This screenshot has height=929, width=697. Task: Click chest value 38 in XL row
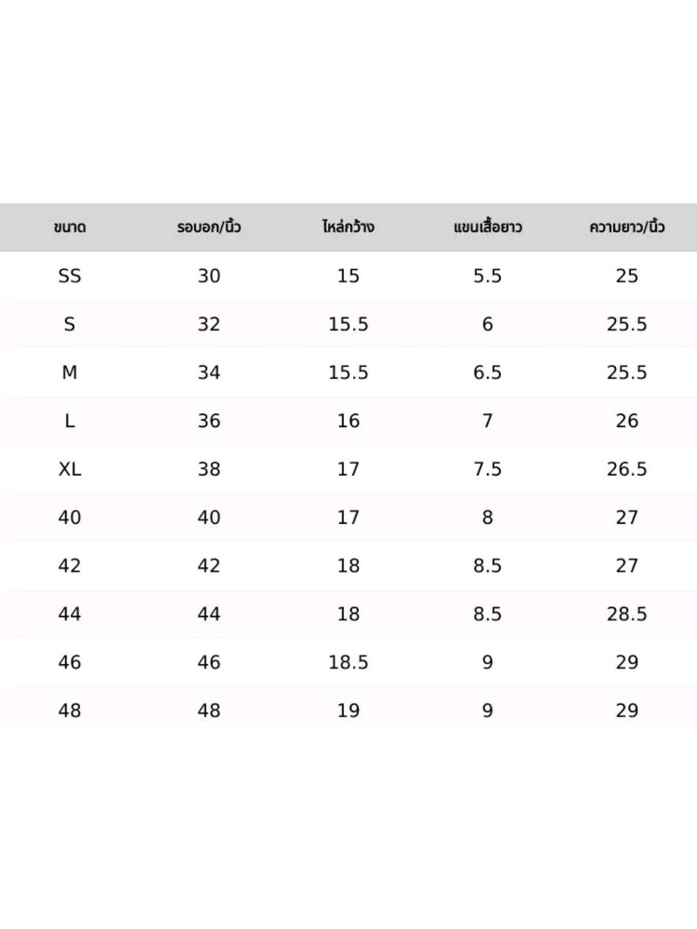(x=209, y=469)
